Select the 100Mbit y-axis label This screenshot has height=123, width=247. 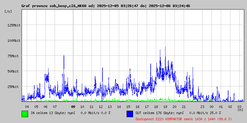point(14,41)
